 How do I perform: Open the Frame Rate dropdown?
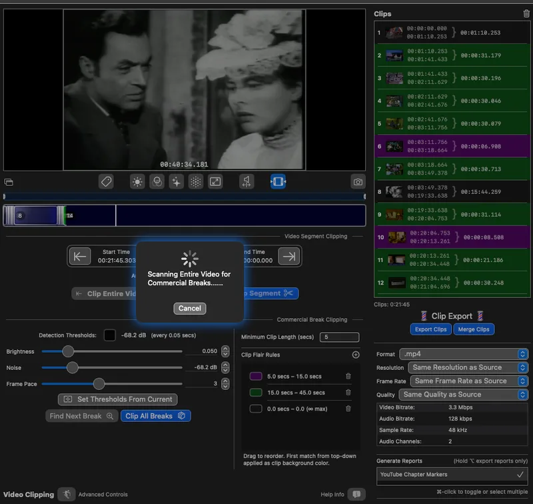tap(469, 381)
